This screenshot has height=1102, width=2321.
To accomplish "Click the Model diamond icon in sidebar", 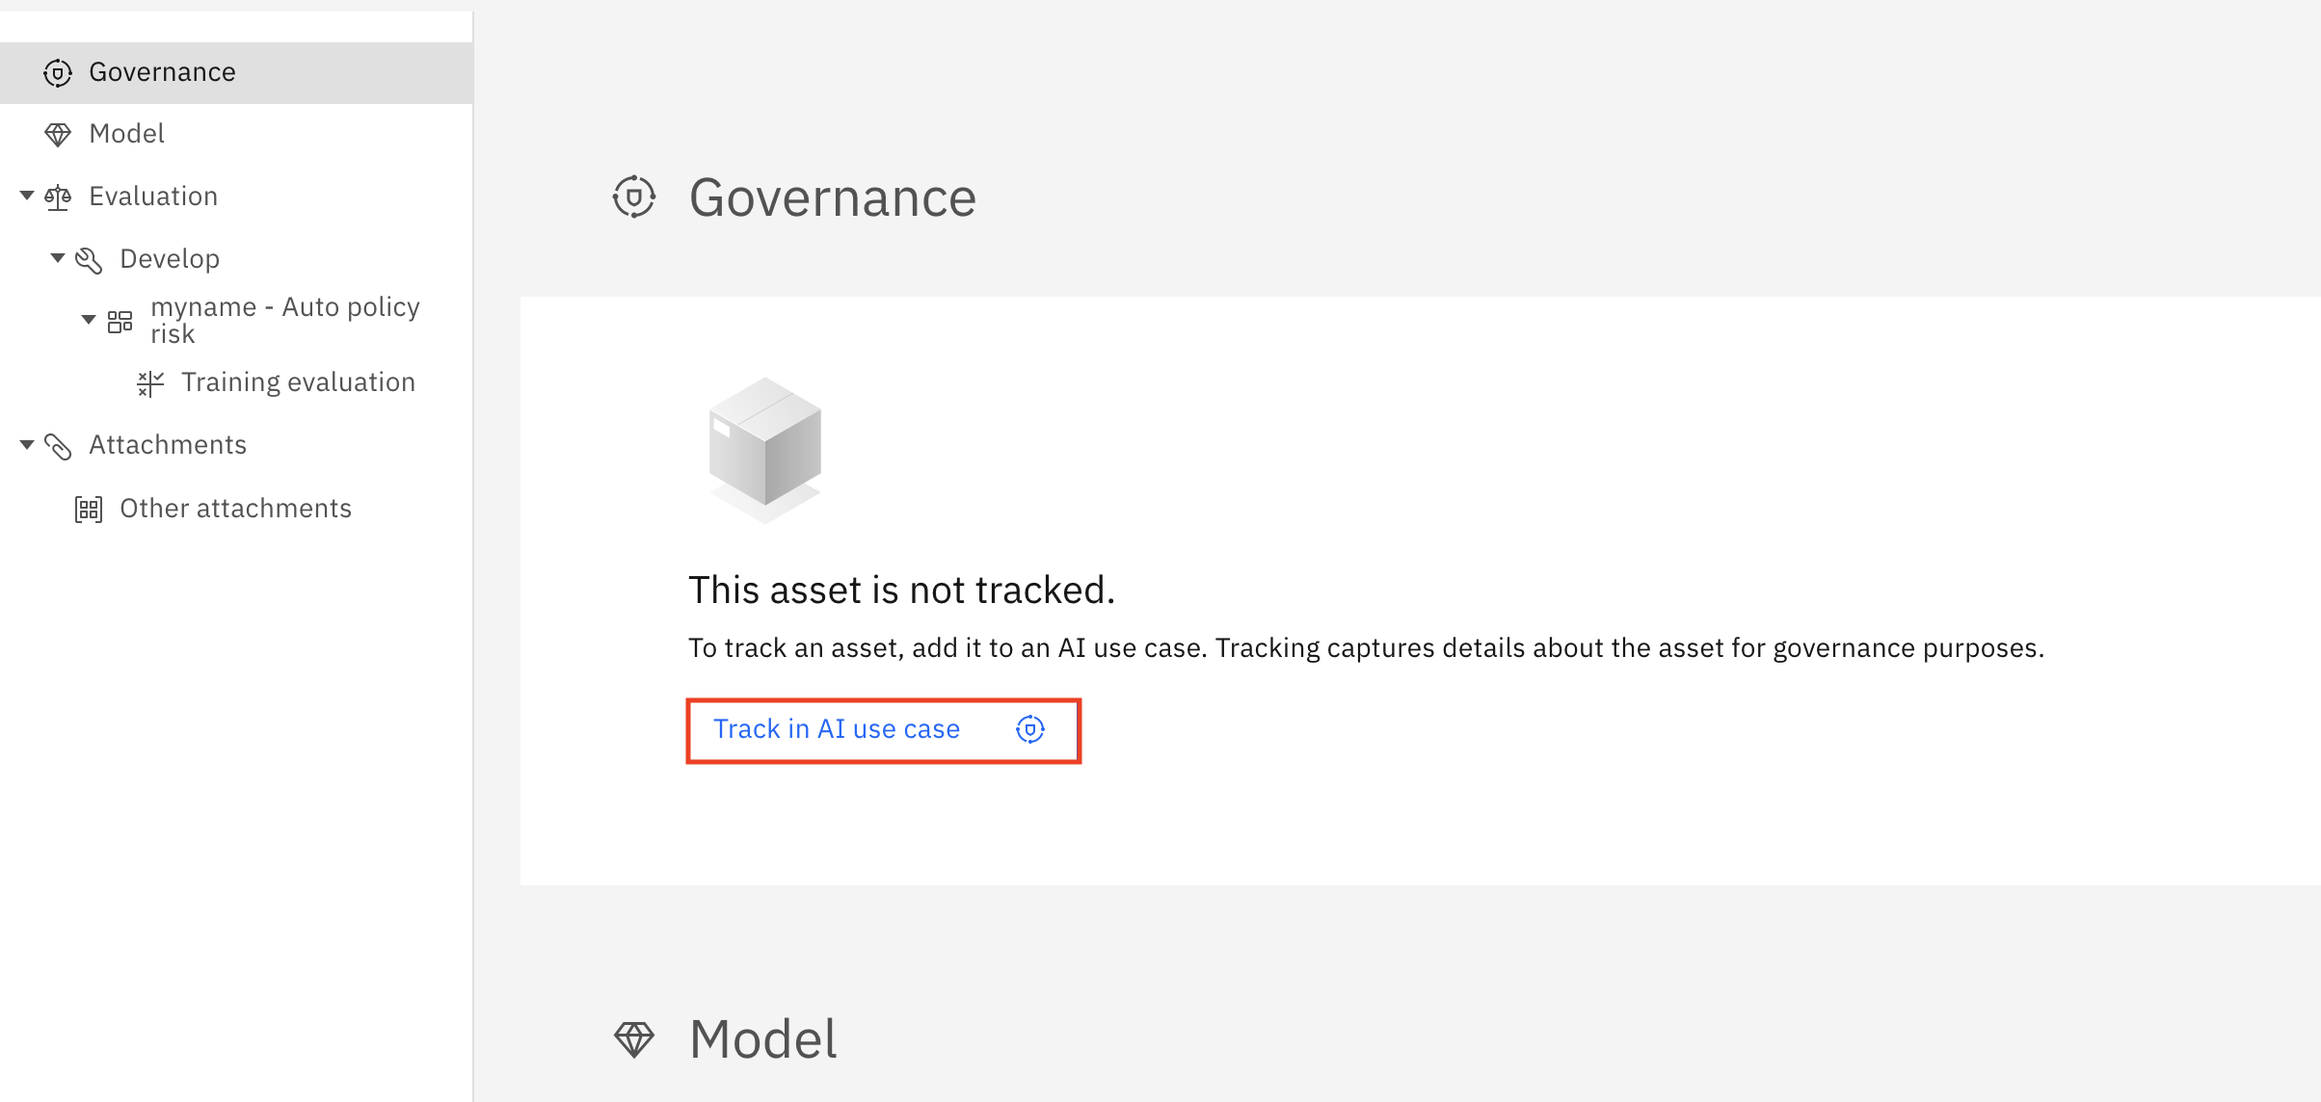I will (58, 135).
